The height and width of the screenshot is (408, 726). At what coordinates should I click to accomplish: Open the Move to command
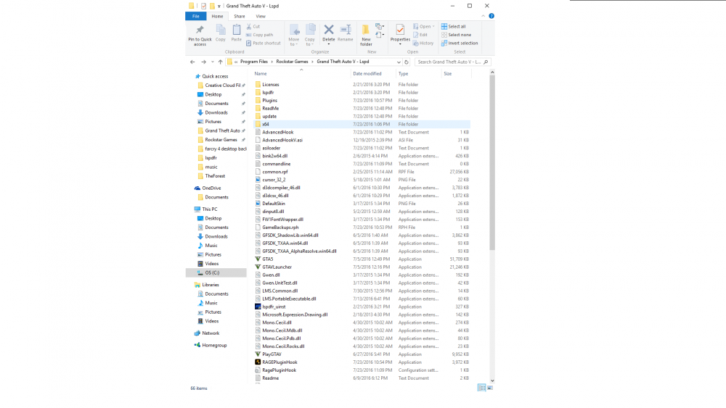click(x=294, y=35)
